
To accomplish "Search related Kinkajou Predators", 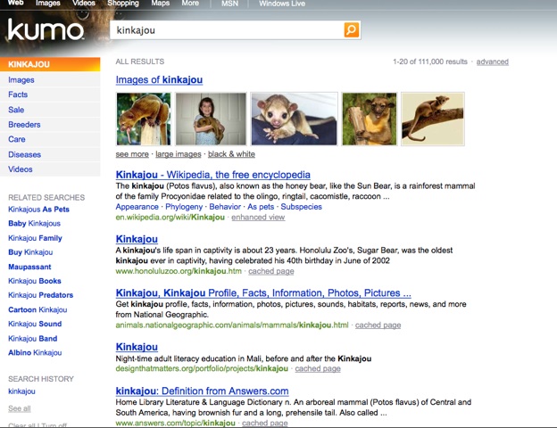I will [41, 295].
